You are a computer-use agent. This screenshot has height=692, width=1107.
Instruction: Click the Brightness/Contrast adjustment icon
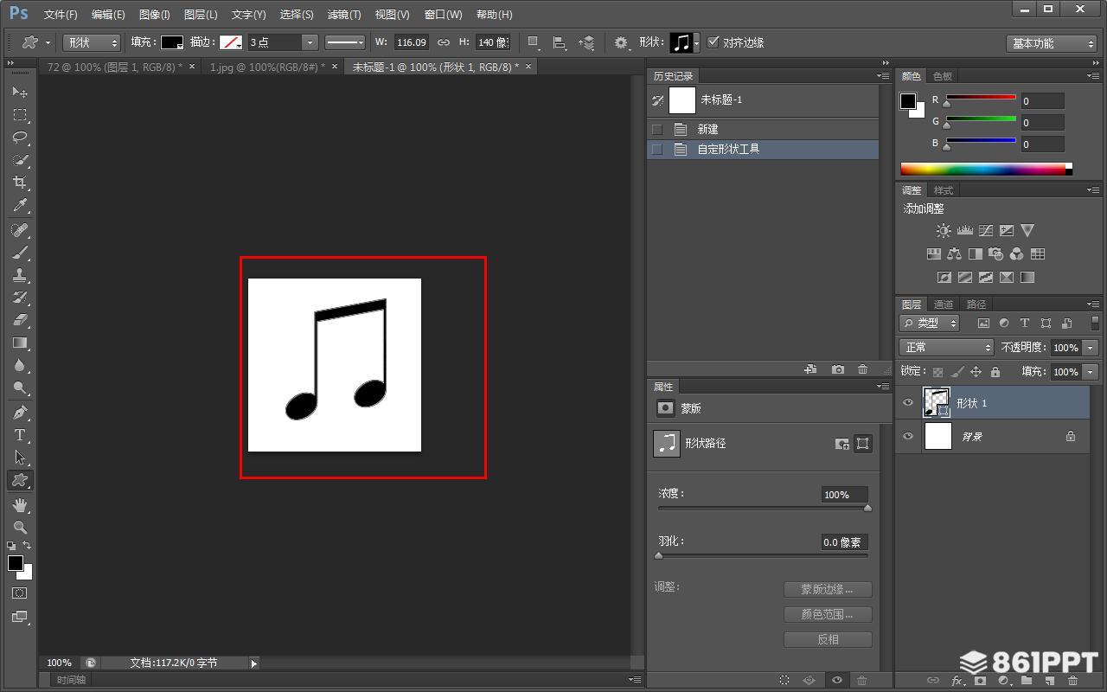click(944, 231)
